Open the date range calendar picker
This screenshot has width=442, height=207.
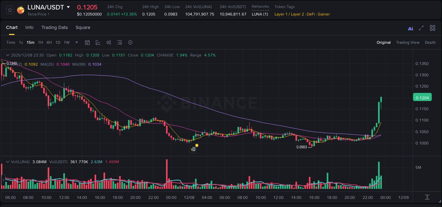click(x=87, y=42)
